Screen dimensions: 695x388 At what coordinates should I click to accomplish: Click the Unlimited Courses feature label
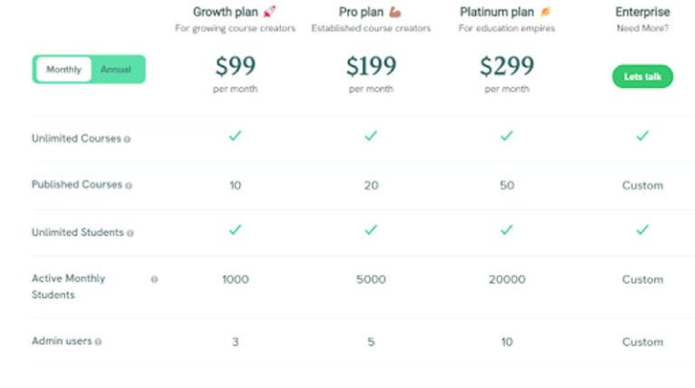[76, 138]
